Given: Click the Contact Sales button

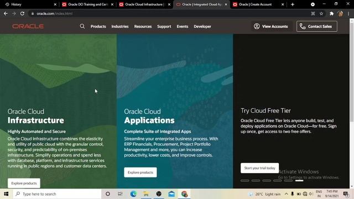Looking at the screenshot, I should [317, 27].
